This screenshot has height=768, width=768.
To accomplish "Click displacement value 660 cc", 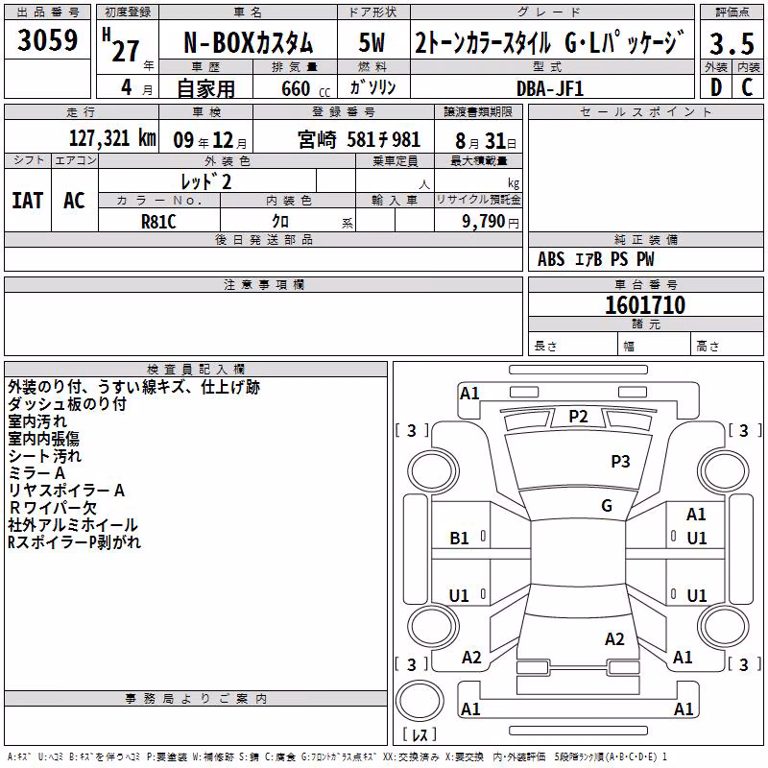I will coord(305,88).
